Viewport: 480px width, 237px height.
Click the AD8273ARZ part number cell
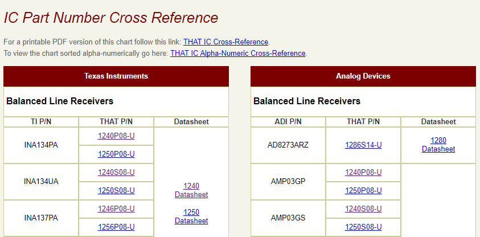pyautogui.click(x=288, y=145)
